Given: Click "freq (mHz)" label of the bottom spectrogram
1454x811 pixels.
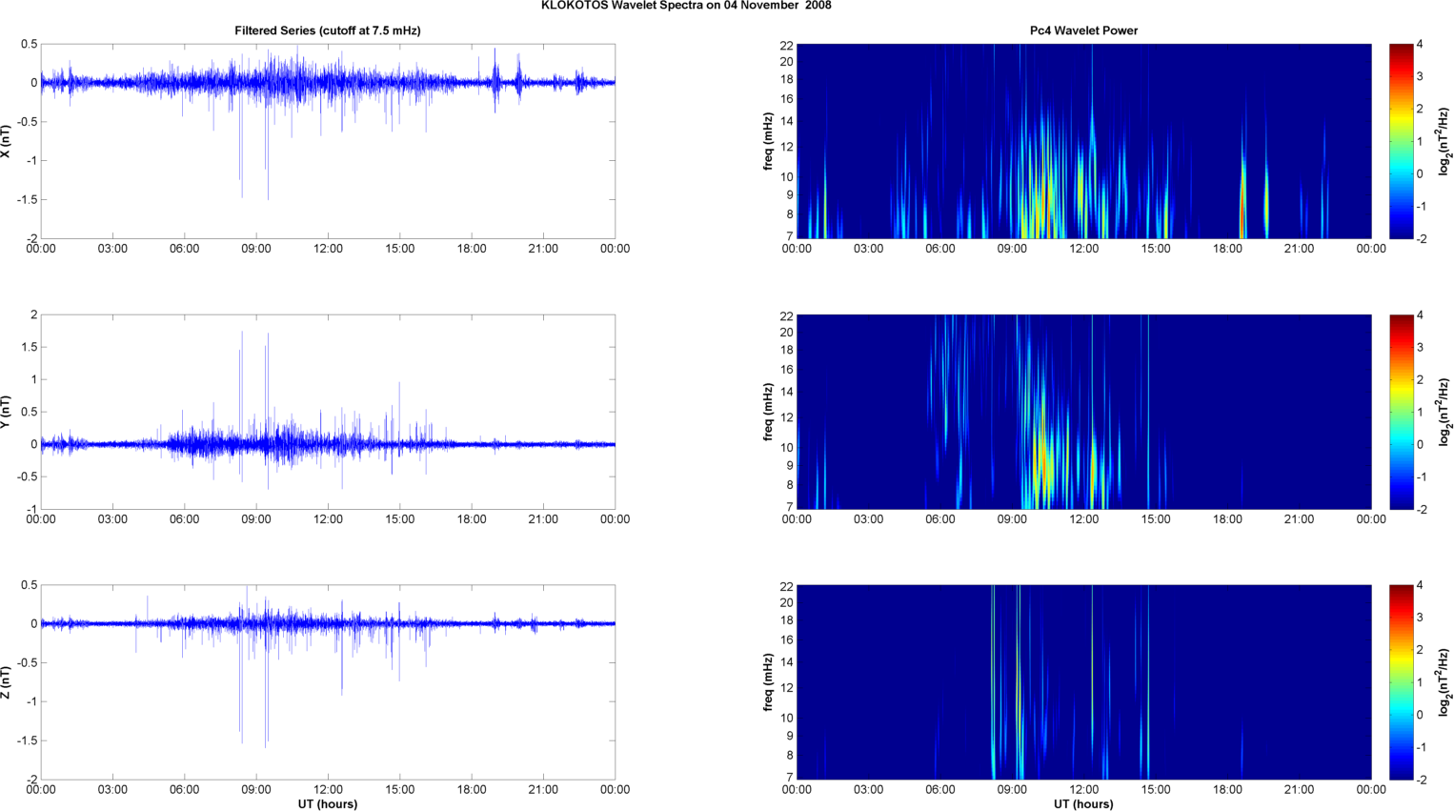Looking at the screenshot, I should tap(768, 682).
